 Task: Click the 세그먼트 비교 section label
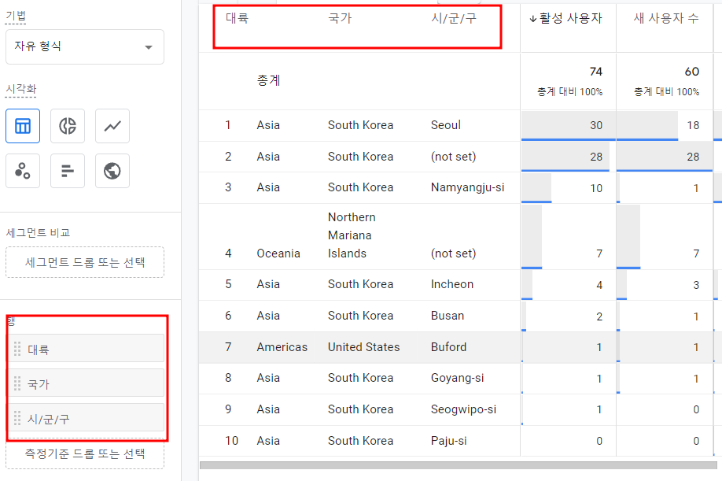click(38, 233)
